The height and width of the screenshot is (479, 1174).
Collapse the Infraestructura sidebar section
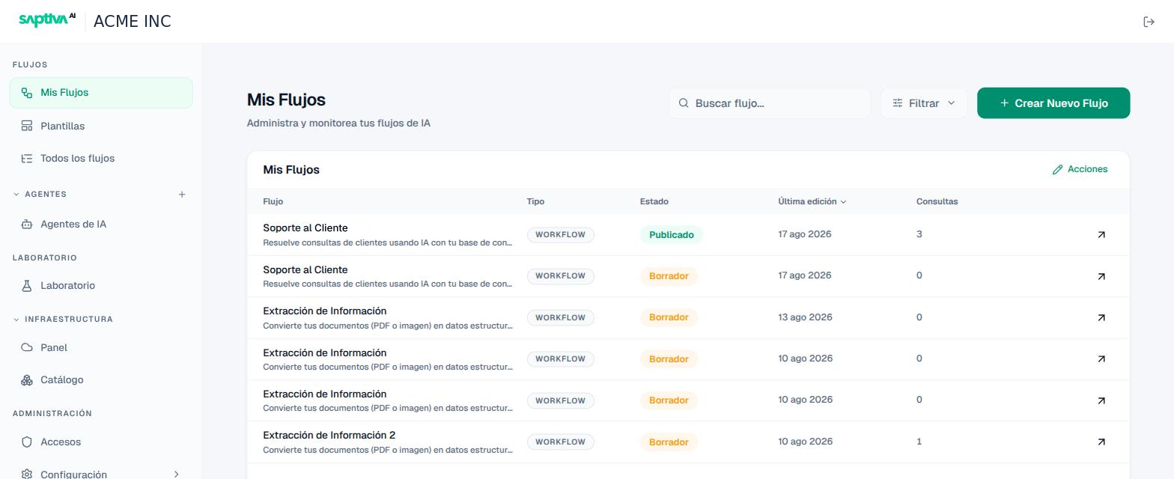coord(16,320)
